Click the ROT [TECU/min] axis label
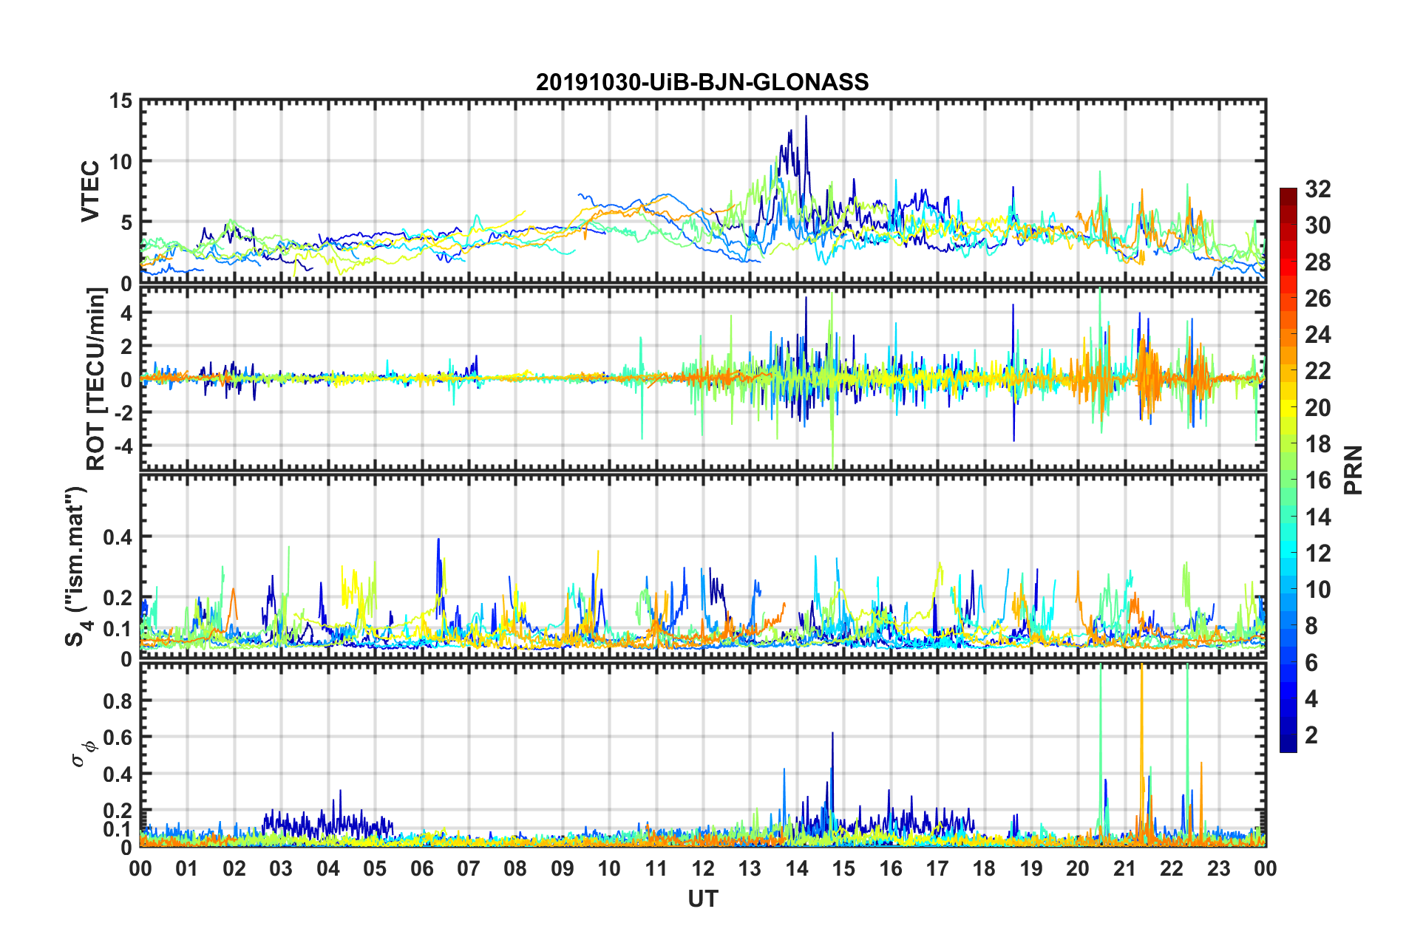 click(96, 379)
